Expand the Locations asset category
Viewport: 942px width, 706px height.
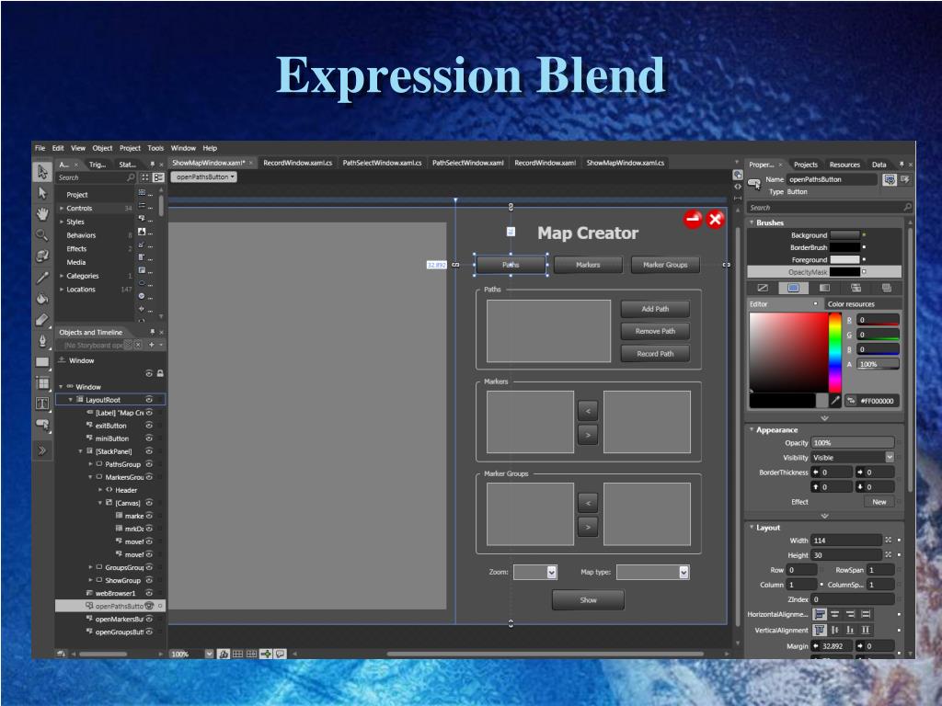point(62,290)
